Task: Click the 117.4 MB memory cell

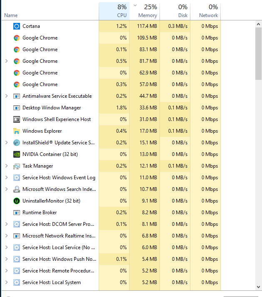Action: 145,26
